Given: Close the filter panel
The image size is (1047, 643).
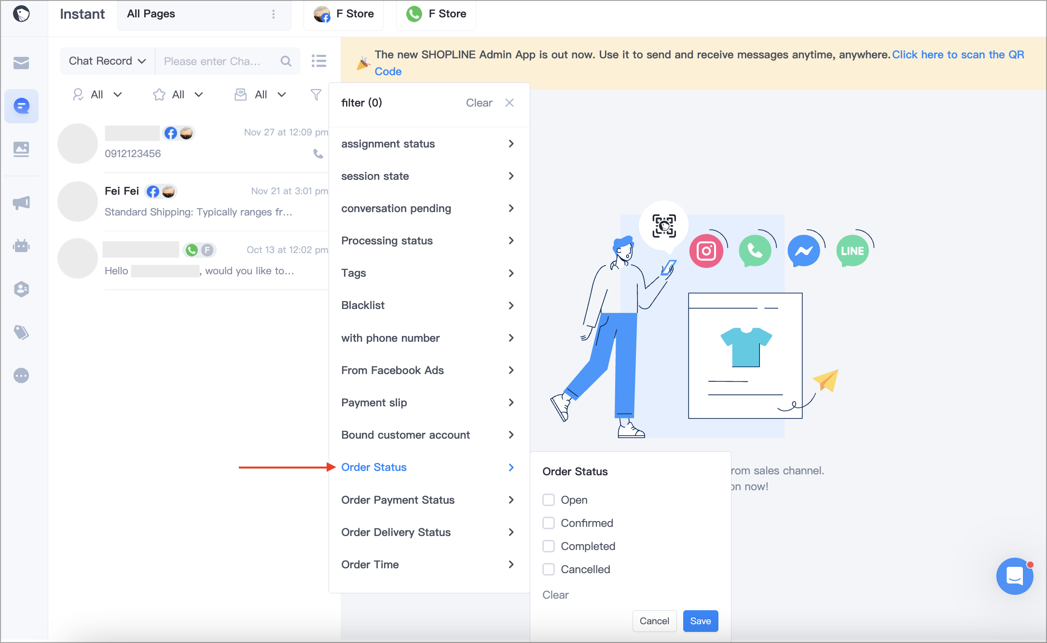Looking at the screenshot, I should coord(510,103).
